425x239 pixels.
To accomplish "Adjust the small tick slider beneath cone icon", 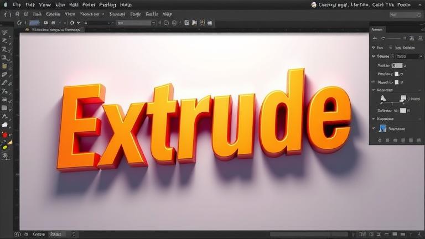I will (392, 104).
